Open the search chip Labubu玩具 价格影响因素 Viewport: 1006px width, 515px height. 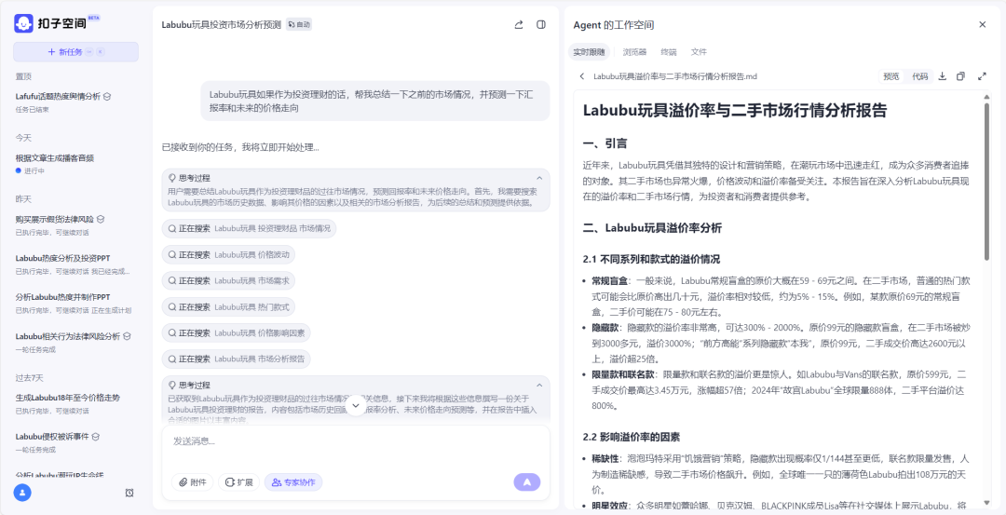236,332
